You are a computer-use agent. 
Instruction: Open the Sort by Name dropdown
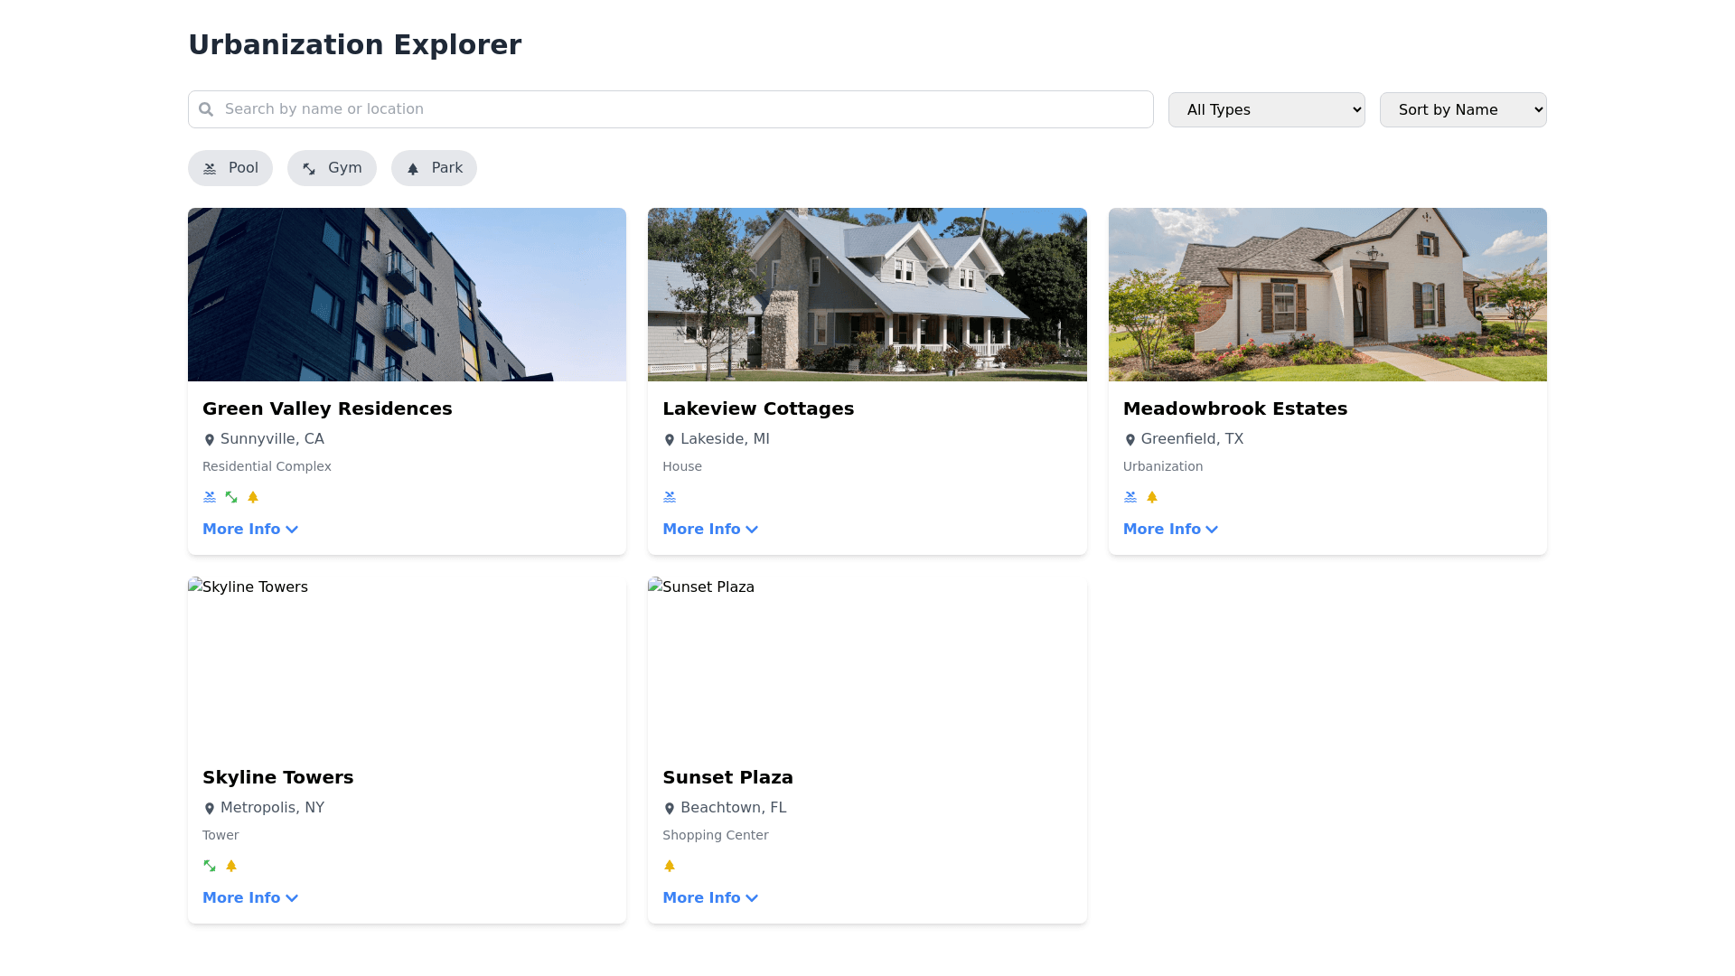click(x=1462, y=109)
